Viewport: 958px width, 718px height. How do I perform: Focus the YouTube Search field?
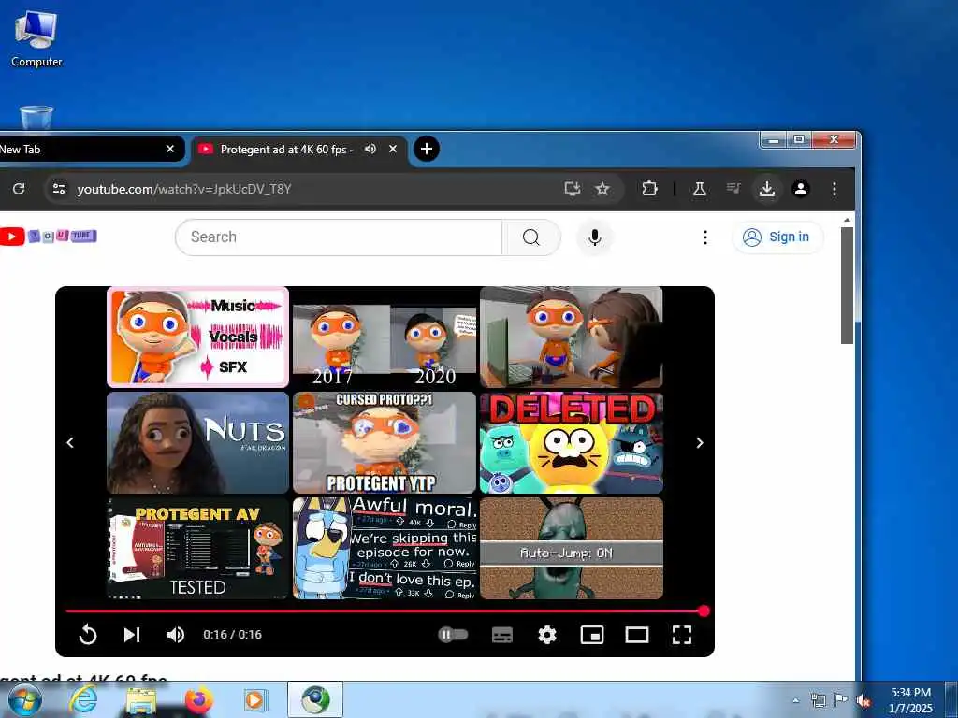pyautogui.click(x=339, y=237)
